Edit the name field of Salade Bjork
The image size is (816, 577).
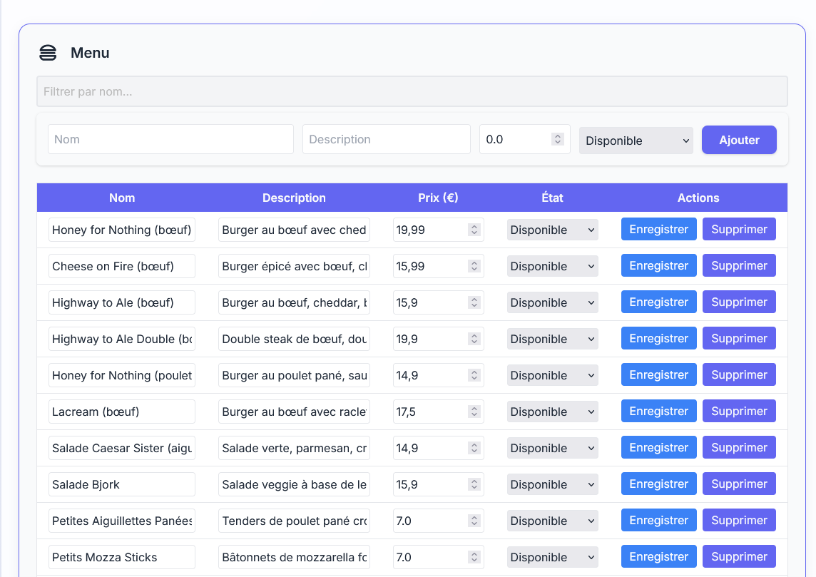[x=121, y=484]
